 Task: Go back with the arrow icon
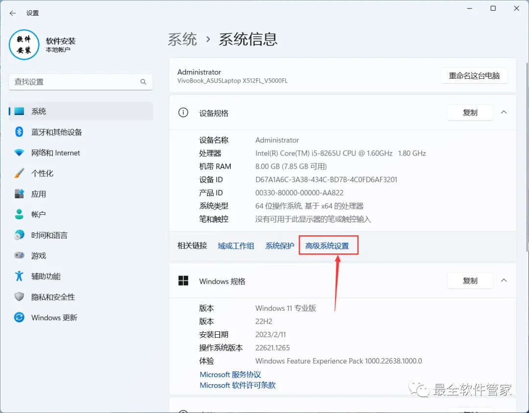pos(13,13)
